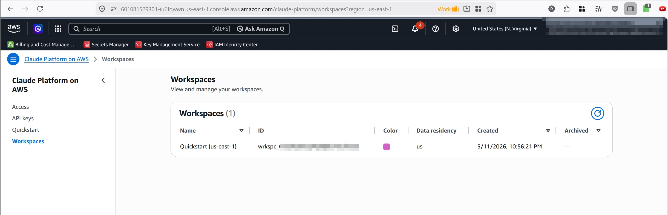Toggle the blue hamburger navigation button
Viewport: 668px width, 215px height.
[13, 59]
